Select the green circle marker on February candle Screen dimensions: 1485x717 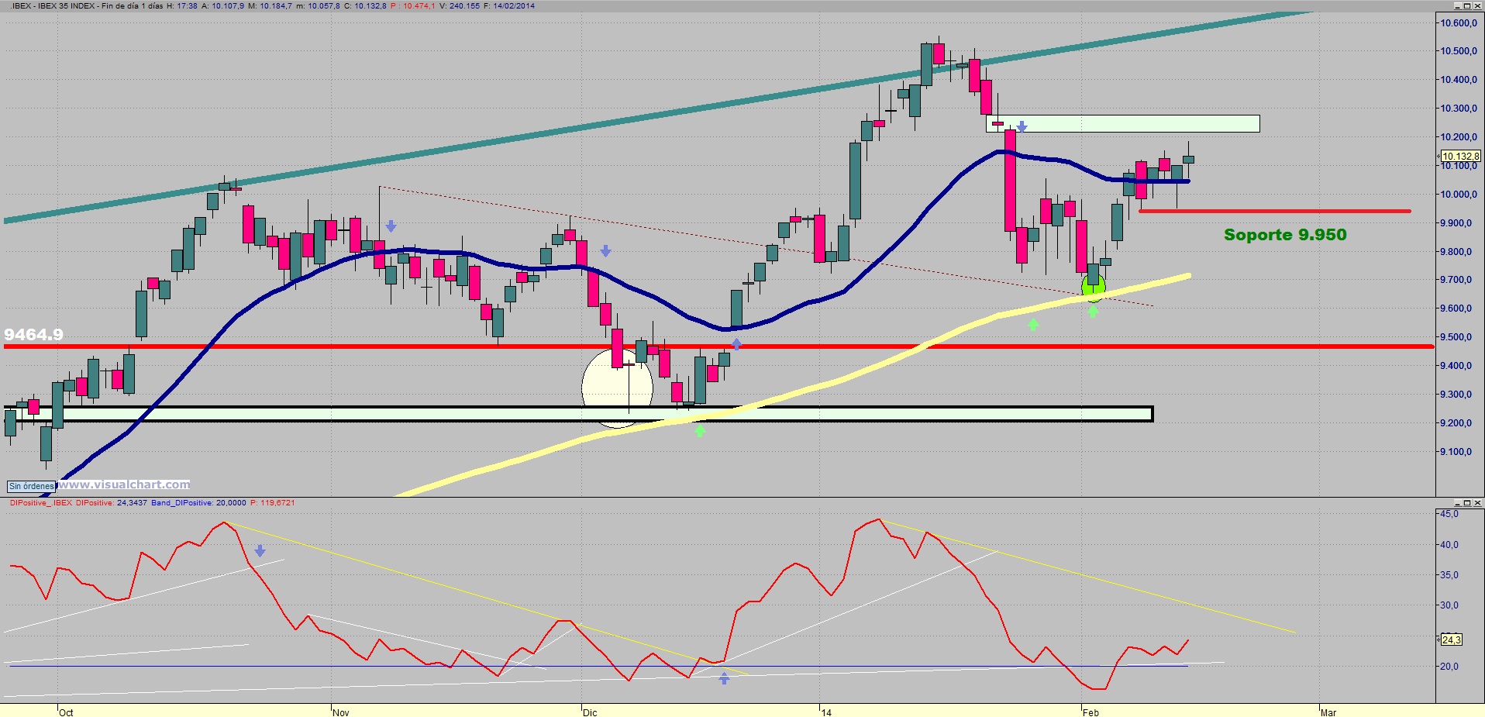pos(1093,289)
